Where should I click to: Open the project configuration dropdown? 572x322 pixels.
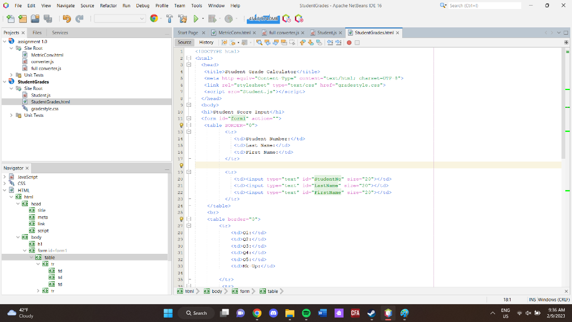pyautogui.click(x=120, y=18)
